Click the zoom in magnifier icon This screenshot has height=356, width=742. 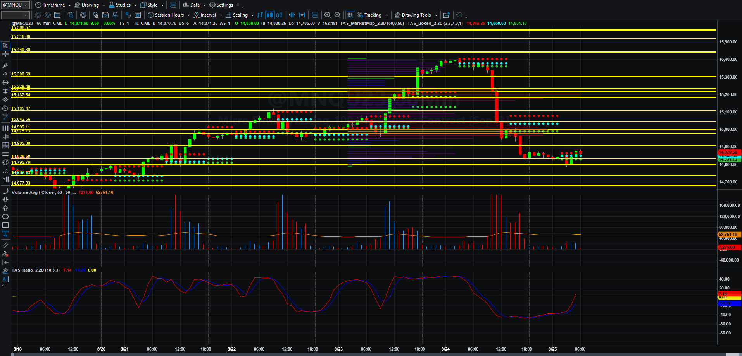pos(328,15)
